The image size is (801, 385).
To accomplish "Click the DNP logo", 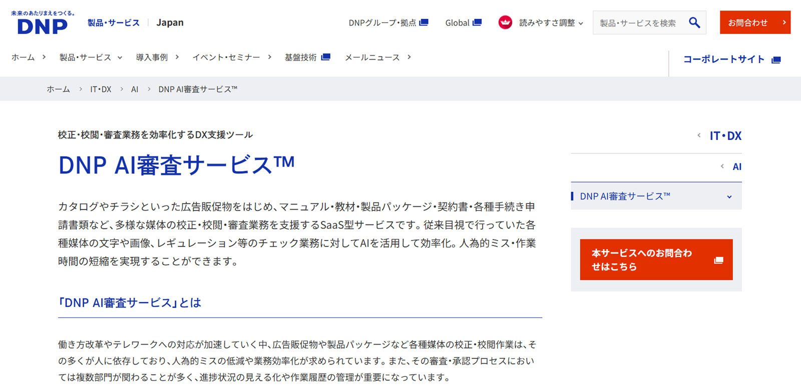I will [43, 22].
